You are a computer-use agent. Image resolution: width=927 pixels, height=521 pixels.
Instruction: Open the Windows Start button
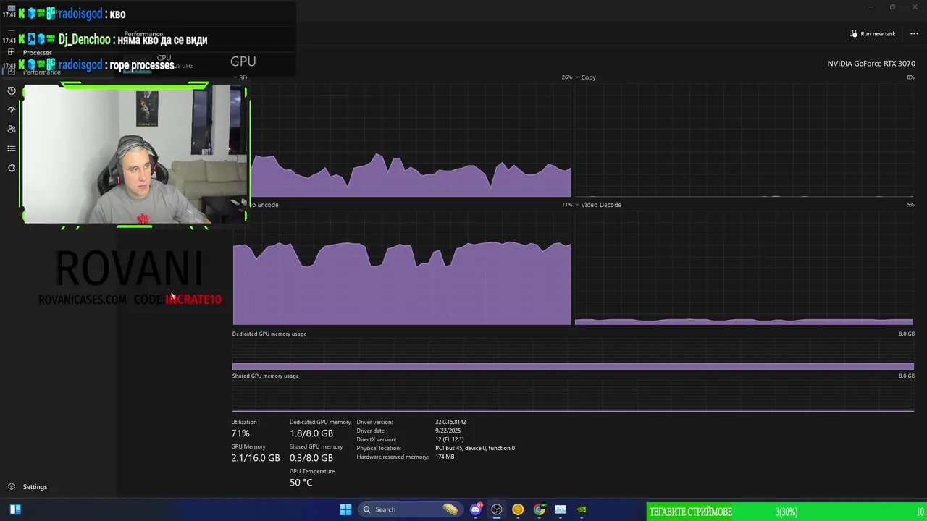click(x=345, y=509)
